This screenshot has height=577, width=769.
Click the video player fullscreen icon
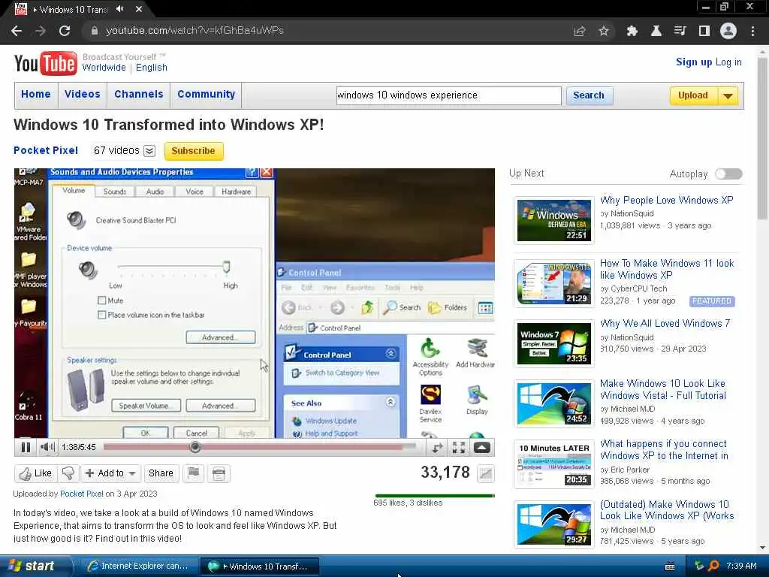459,447
